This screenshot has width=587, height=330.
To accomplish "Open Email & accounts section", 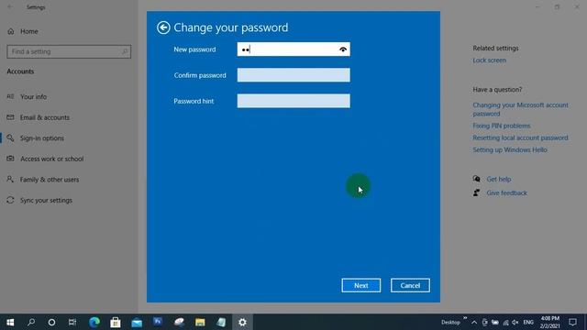I will pyautogui.click(x=45, y=117).
